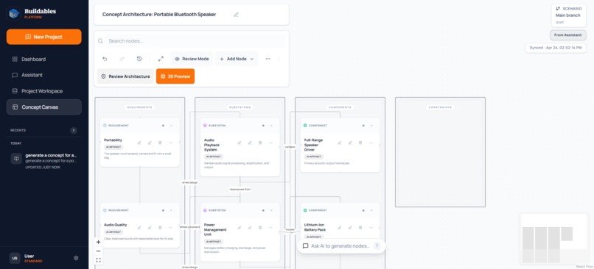Select Concept Canvas in sidebar
The image size is (594, 269).
pos(44,107)
